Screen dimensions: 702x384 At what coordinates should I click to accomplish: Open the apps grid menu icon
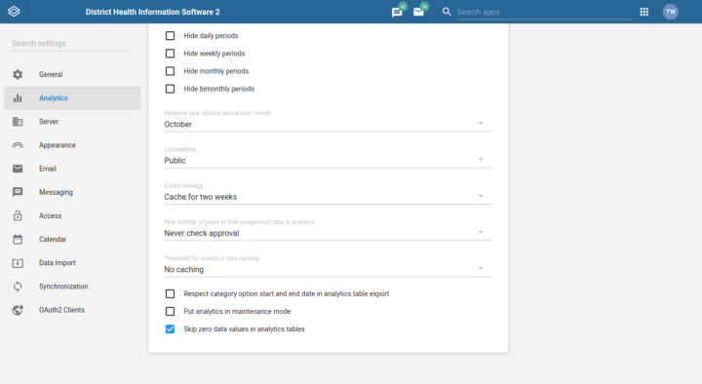643,12
